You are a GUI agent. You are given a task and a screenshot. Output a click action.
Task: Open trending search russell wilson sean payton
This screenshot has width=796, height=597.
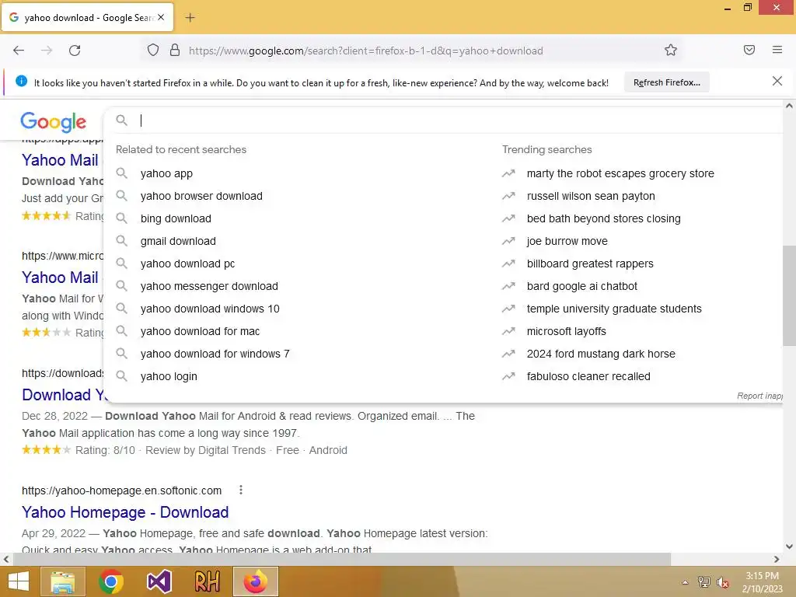[591, 196]
